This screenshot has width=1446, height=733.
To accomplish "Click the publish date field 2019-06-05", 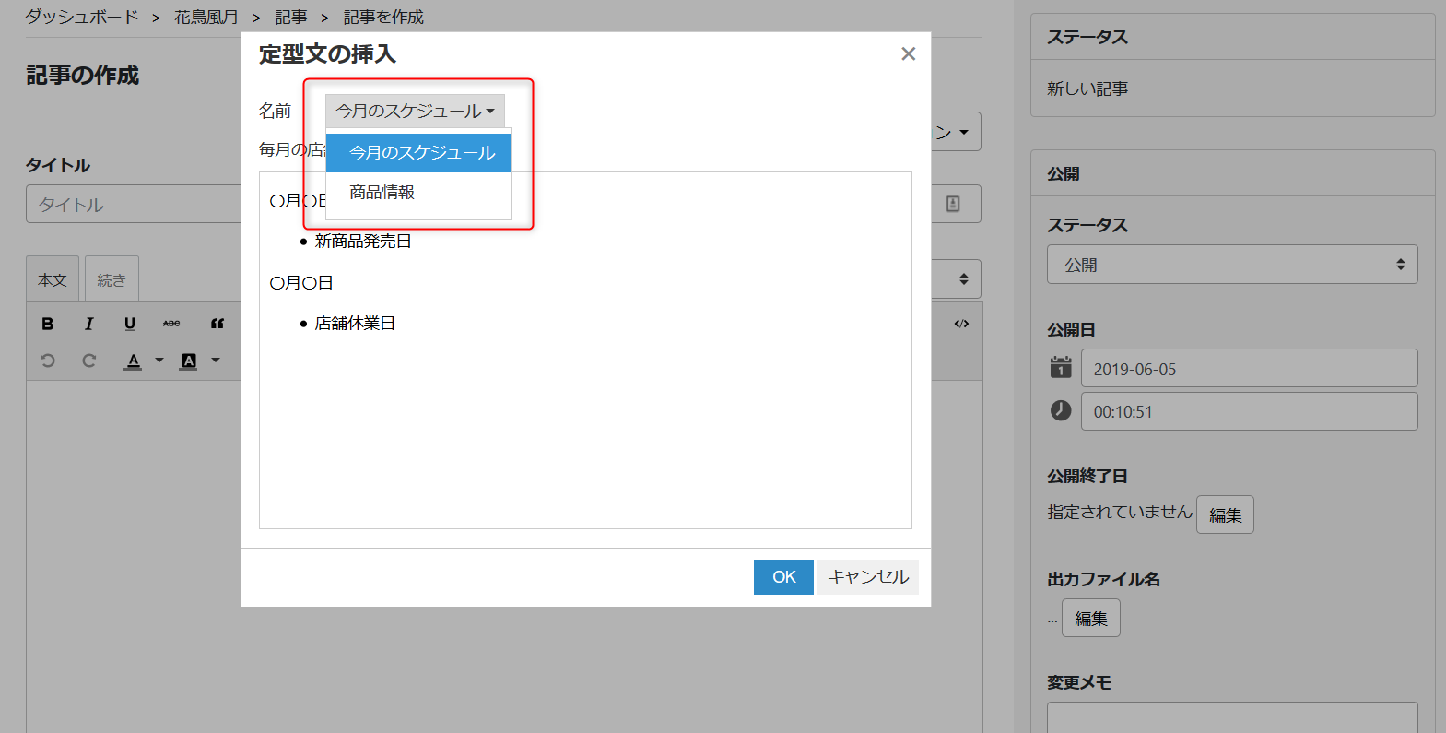I will [x=1249, y=369].
